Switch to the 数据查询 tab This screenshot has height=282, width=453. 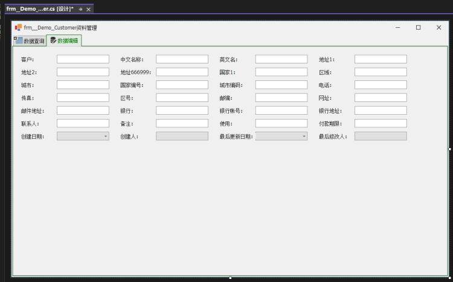(x=30, y=40)
